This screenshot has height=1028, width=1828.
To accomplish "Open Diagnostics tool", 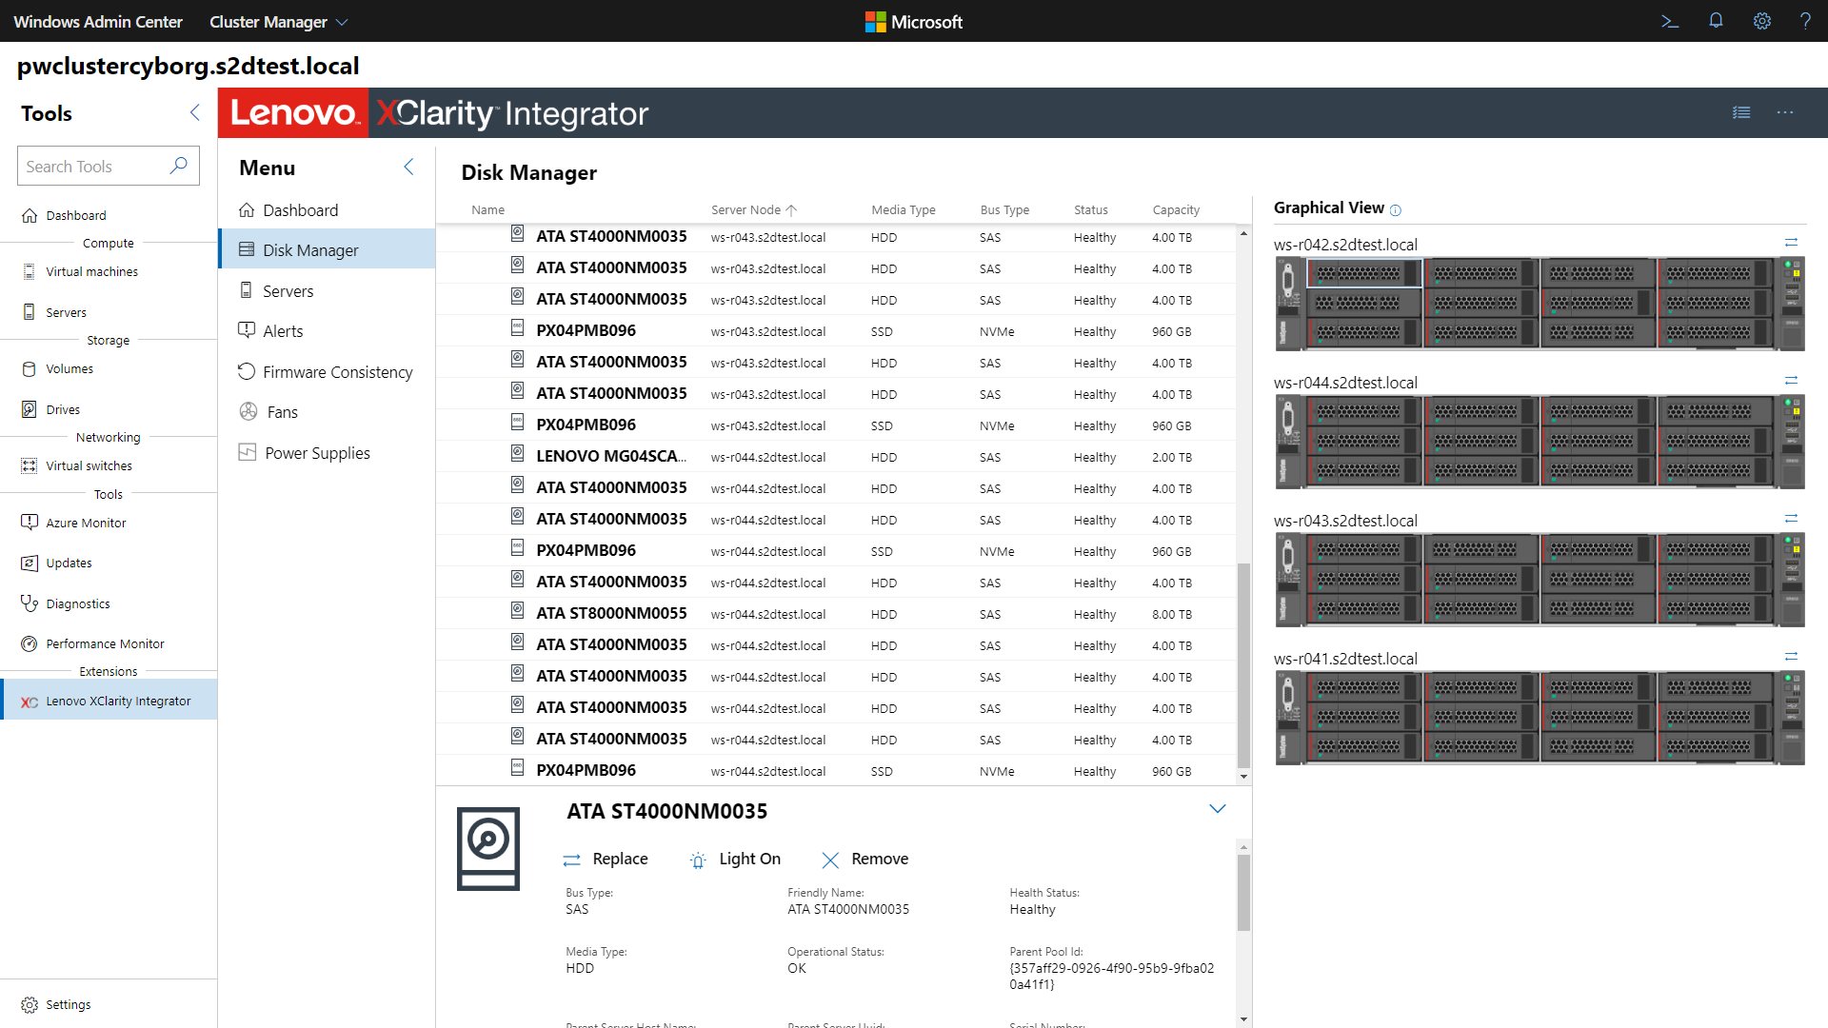I will pos(109,603).
